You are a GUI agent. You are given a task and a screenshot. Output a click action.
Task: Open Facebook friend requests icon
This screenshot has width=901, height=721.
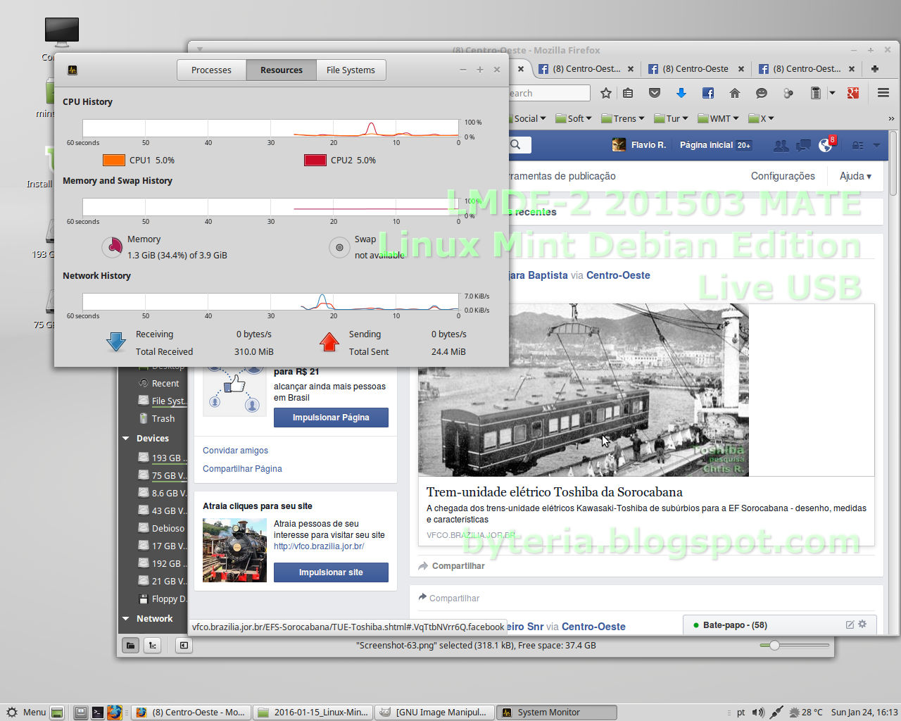point(781,145)
